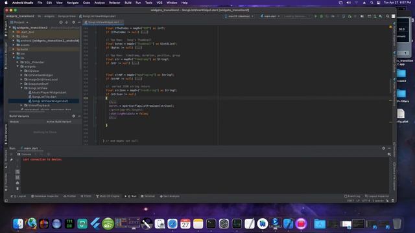This screenshot has width=415, height=233.
Task: Toggle Resource Manager side tab
Action: pyautogui.click(x=6, y=56)
